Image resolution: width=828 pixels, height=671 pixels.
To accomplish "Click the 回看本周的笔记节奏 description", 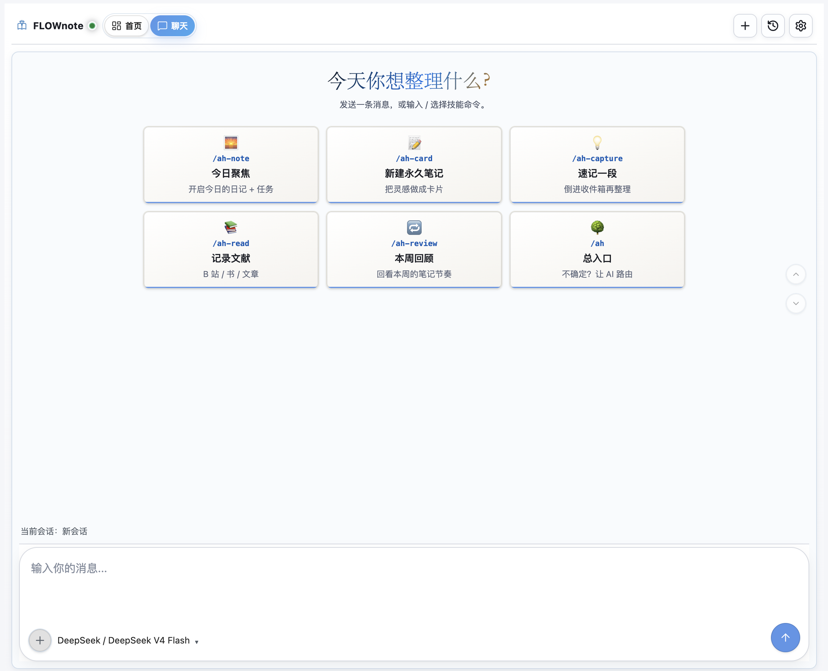I will pos(414,275).
